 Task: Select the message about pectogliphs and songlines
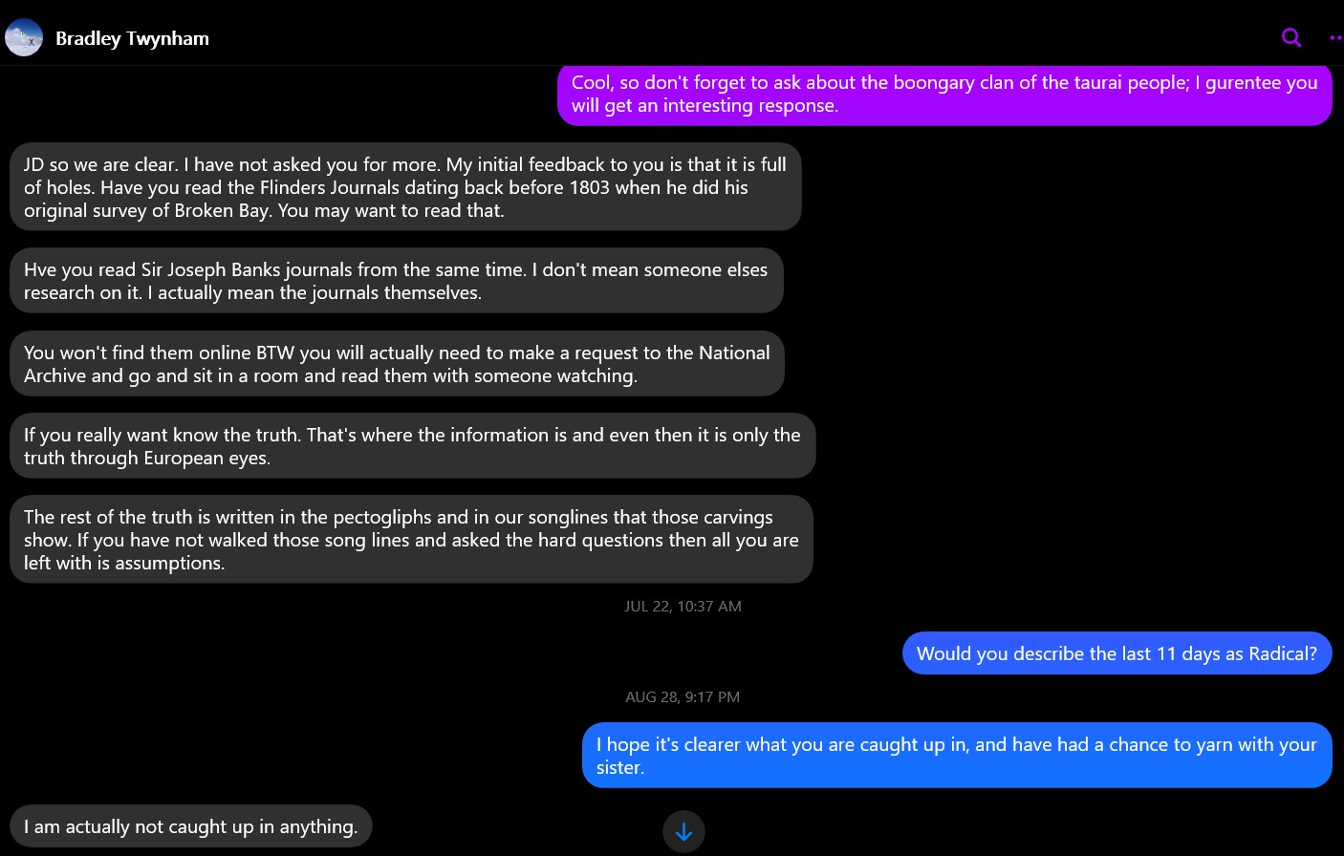pos(411,540)
